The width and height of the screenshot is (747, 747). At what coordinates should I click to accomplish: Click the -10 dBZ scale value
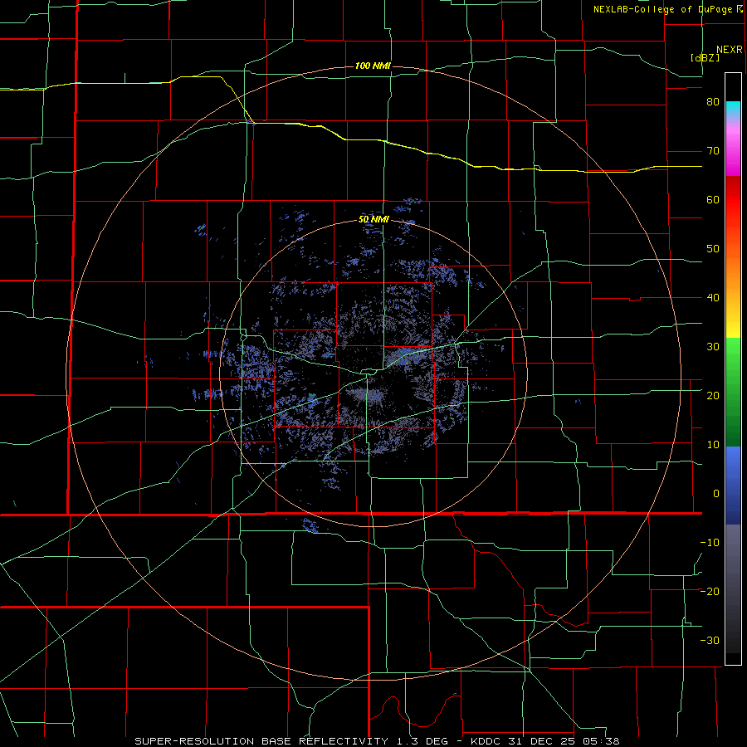click(710, 543)
